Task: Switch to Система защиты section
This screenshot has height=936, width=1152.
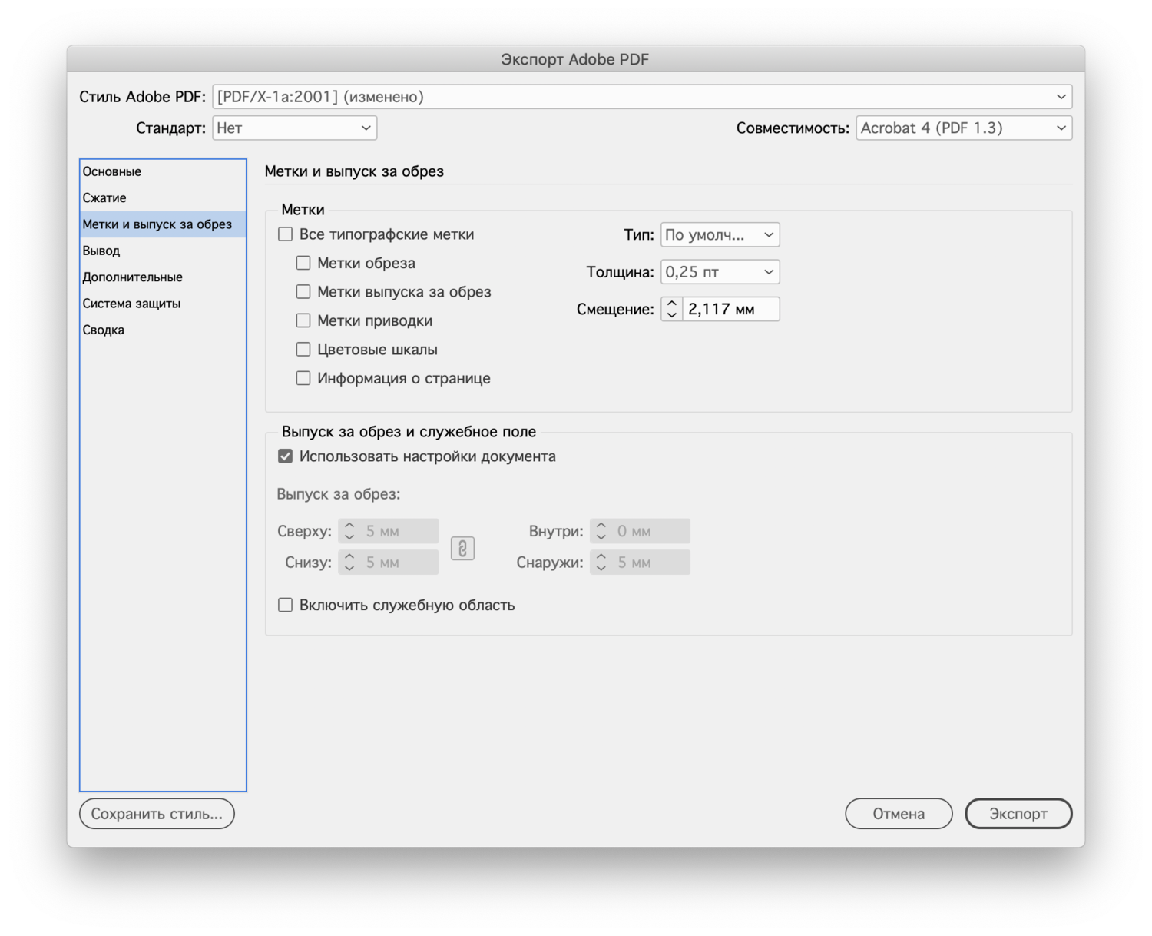Action: click(x=163, y=304)
